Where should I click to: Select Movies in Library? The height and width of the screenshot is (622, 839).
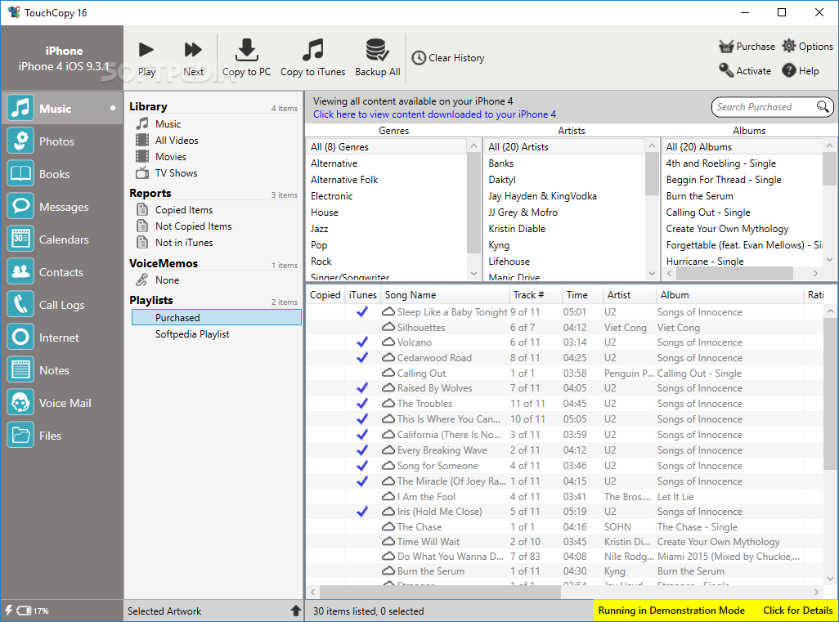coord(171,157)
